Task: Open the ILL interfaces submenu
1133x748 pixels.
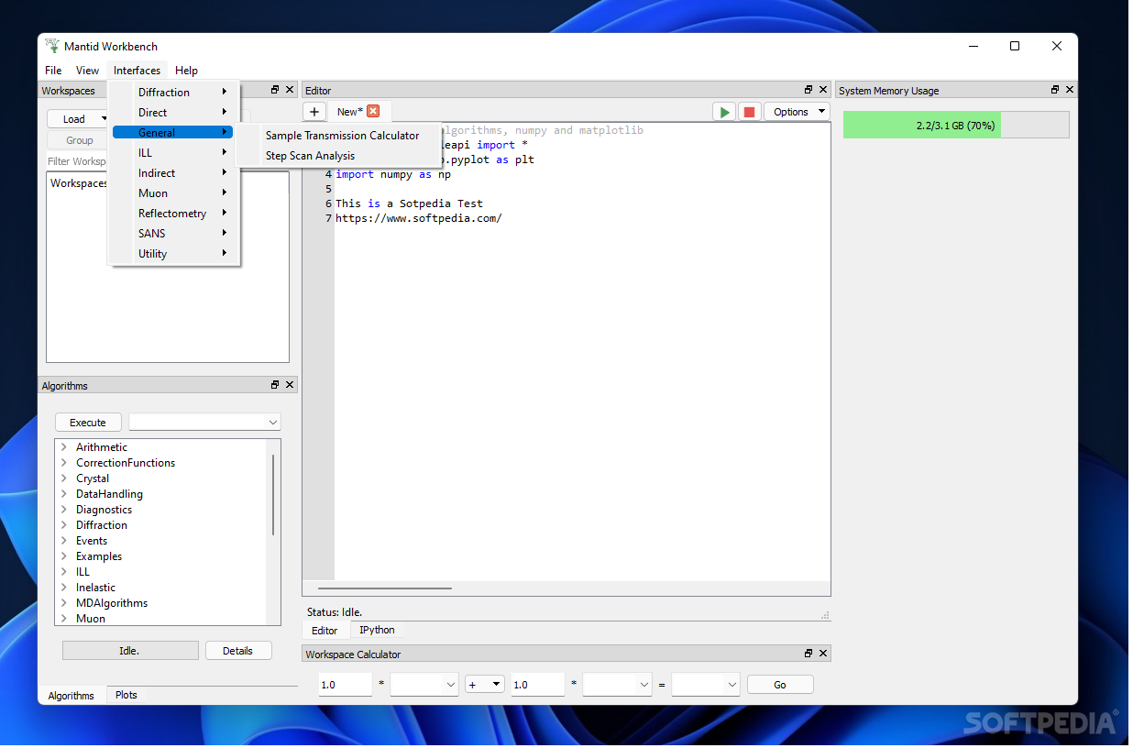Action: (173, 152)
